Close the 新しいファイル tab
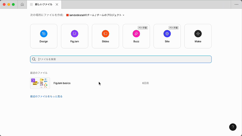 click(57, 4)
